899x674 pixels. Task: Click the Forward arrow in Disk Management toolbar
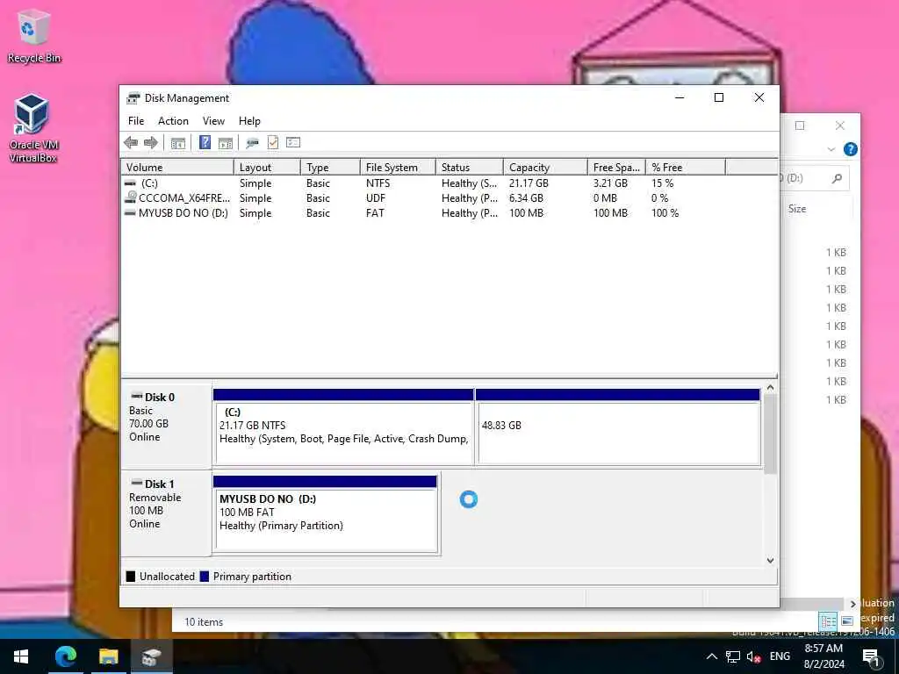pos(151,143)
